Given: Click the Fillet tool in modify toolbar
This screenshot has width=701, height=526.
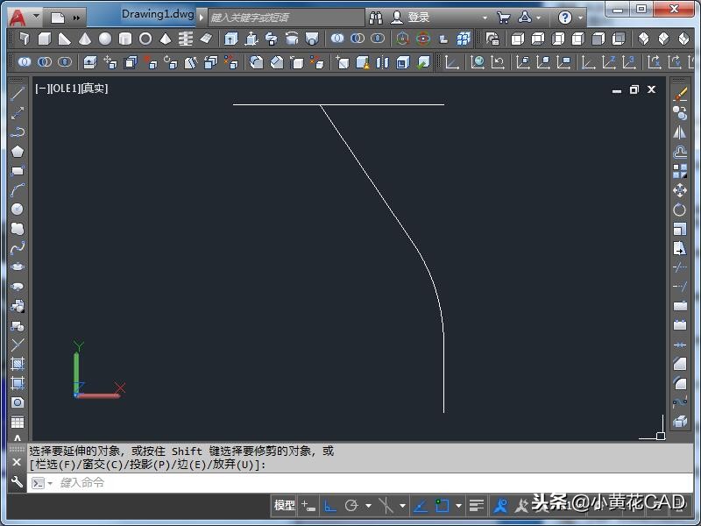Looking at the screenshot, I should point(680,383).
